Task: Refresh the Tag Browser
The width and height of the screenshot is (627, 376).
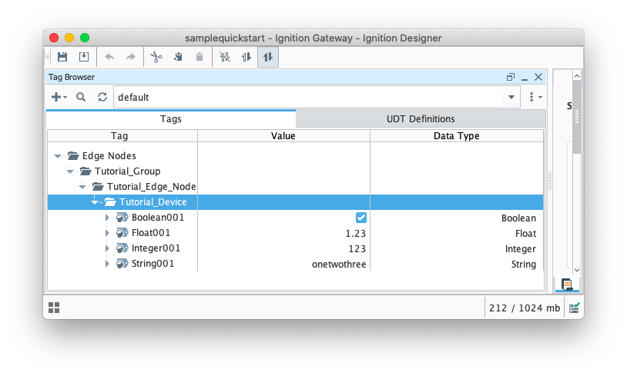Action: (102, 98)
